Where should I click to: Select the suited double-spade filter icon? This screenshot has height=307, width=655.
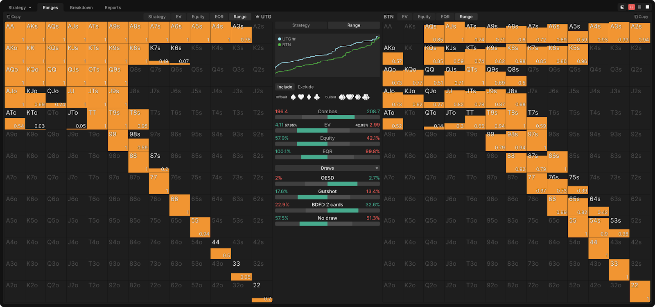tap(342, 97)
